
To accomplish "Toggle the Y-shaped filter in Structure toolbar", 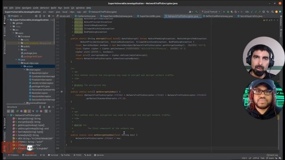I will pos(33,111).
